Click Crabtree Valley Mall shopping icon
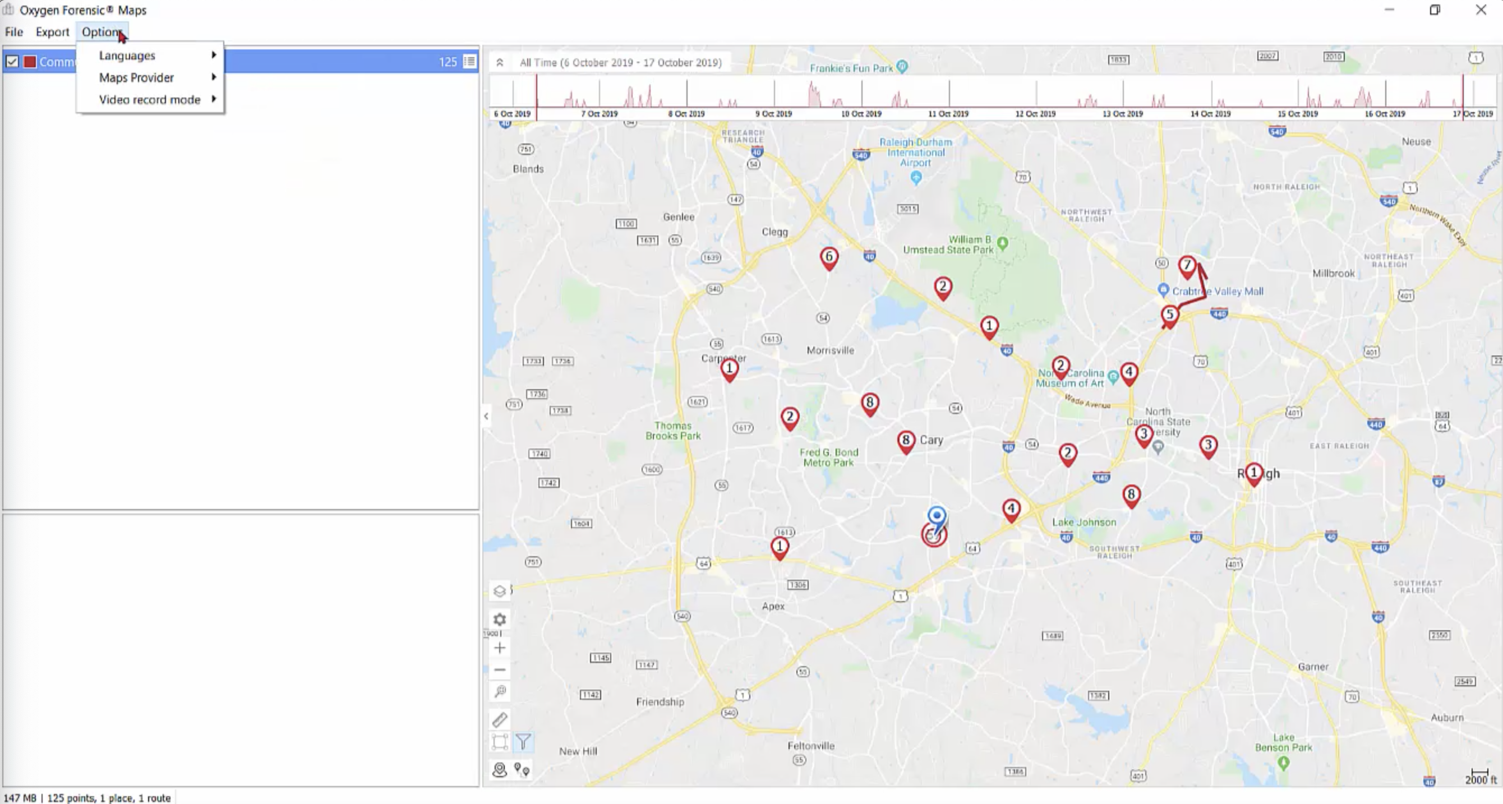This screenshot has width=1503, height=804. click(x=1163, y=290)
